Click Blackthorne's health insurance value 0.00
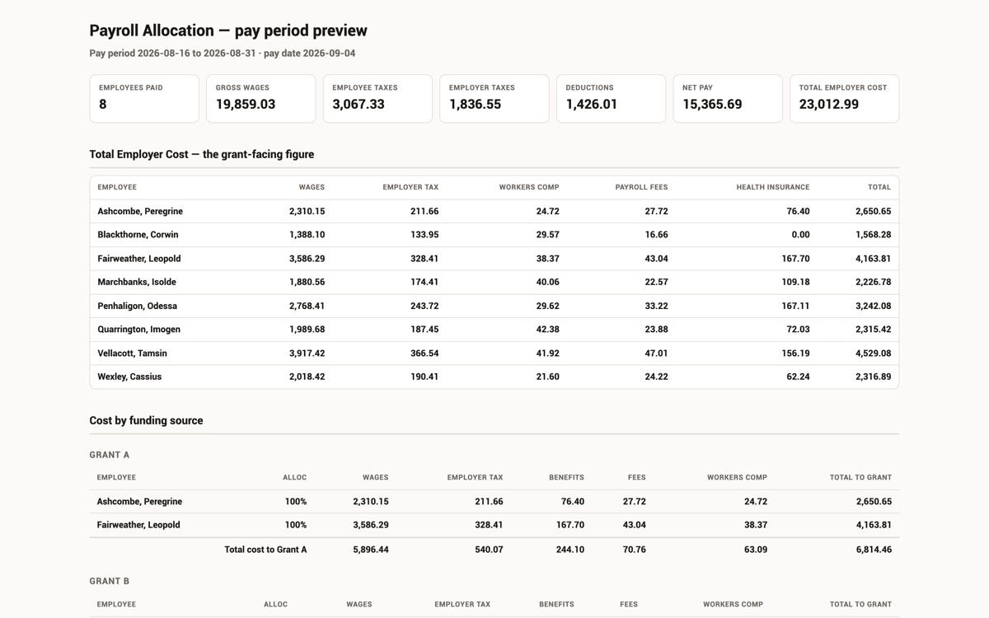Screen dimensions: 989x618 800,235
